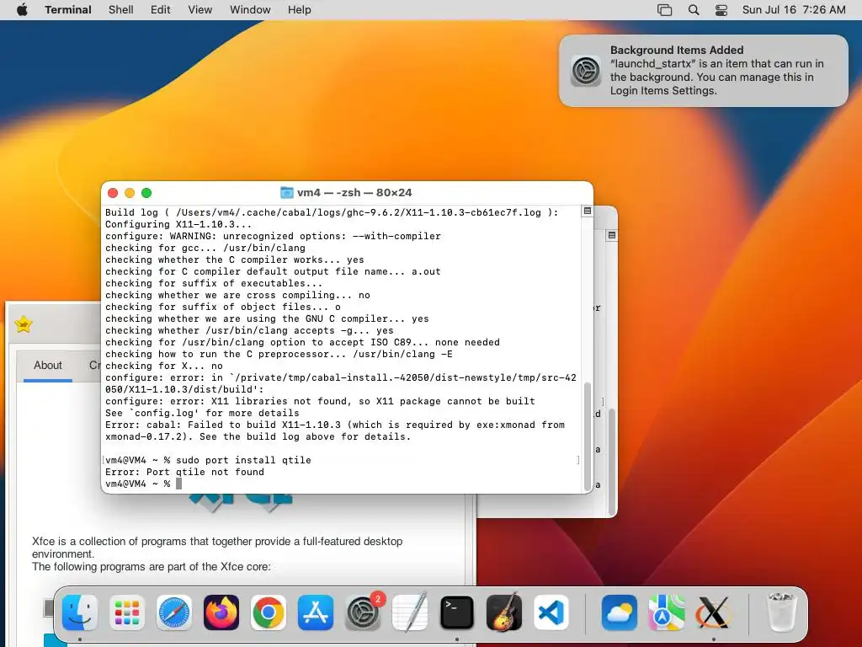Open Weather app from the Dock
862x647 pixels.
click(x=620, y=612)
